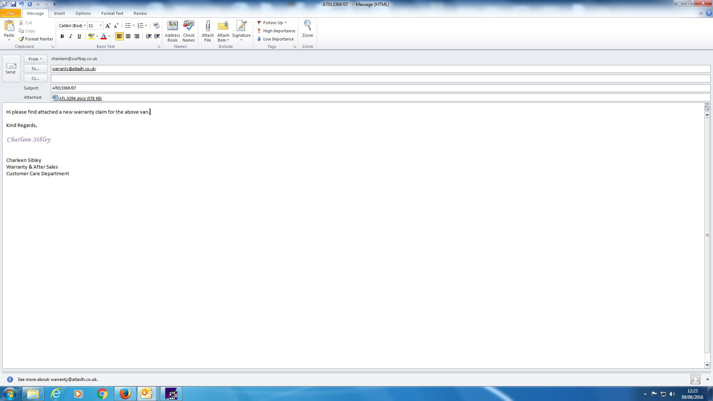Click the To... recipients button
Image resolution: width=713 pixels, height=401 pixels.
tap(35, 69)
